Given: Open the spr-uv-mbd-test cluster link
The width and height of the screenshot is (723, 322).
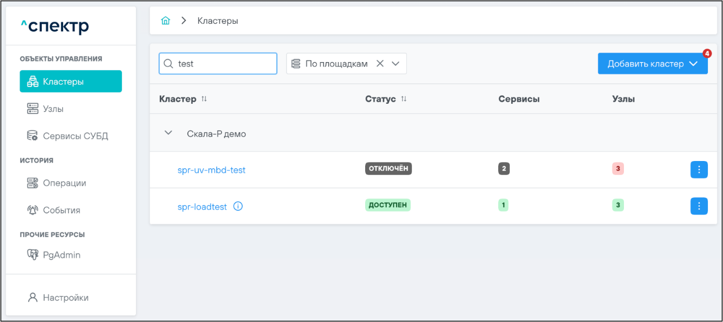Looking at the screenshot, I should point(211,170).
